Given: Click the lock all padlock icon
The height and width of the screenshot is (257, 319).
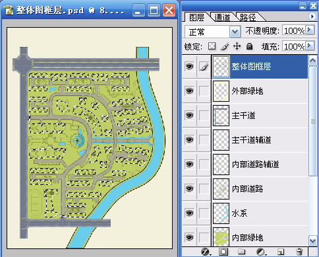Looking at the screenshot, I should (x=249, y=46).
